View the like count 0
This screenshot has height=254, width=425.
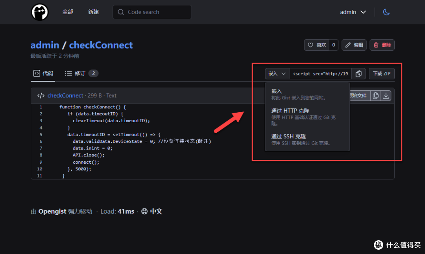[334, 45]
